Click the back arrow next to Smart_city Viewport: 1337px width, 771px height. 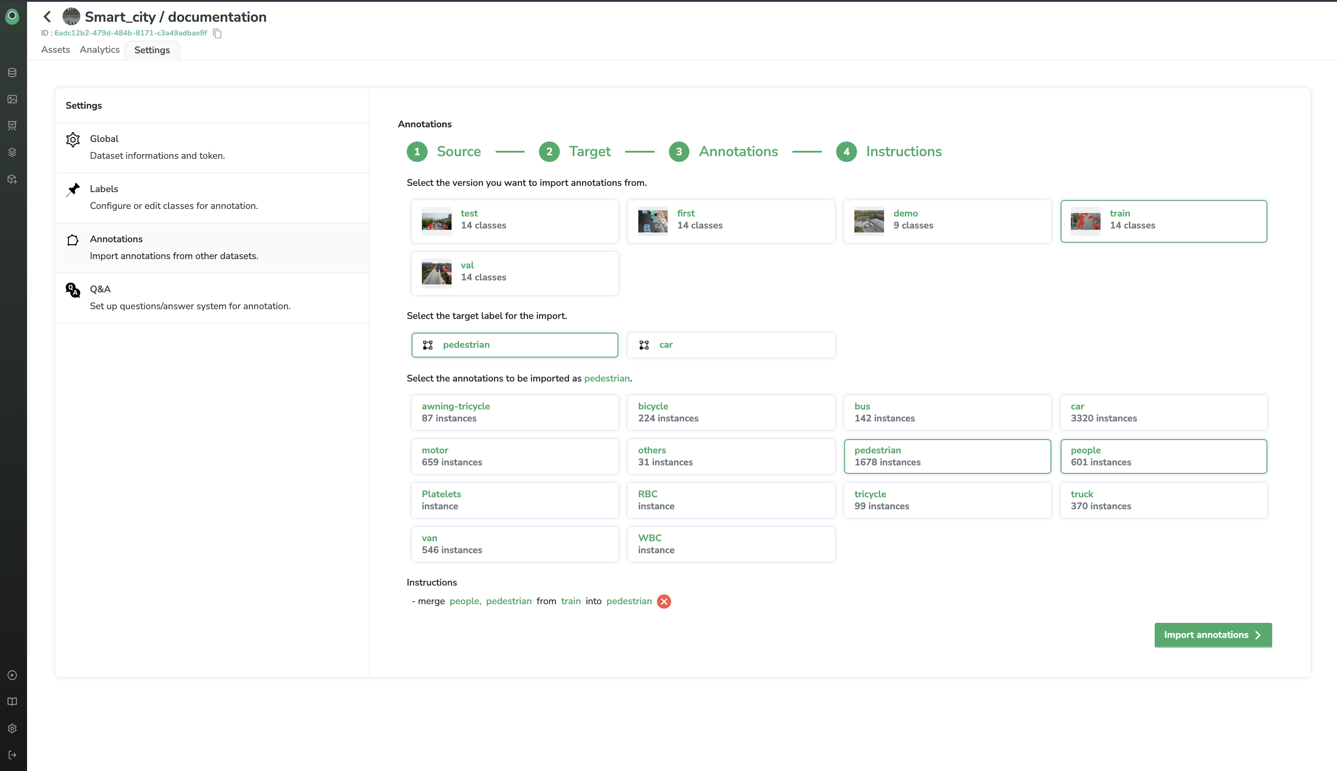click(x=47, y=17)
